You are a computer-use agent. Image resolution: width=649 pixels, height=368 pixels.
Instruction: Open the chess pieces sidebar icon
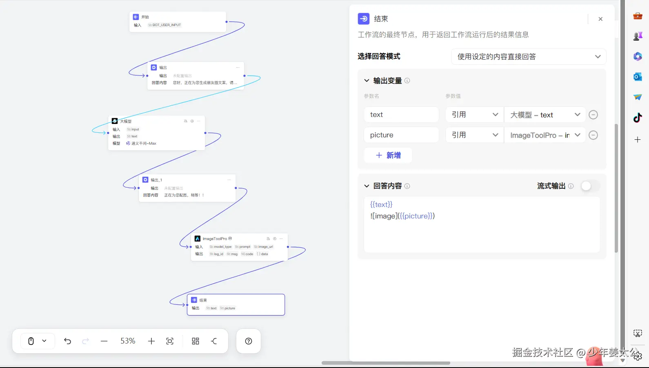coord(638,36)
